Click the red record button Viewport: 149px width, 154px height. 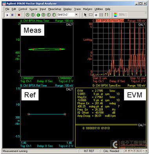click(x=19, y=15)
